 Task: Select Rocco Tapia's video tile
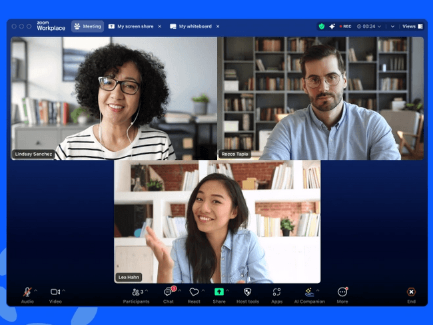320,99
